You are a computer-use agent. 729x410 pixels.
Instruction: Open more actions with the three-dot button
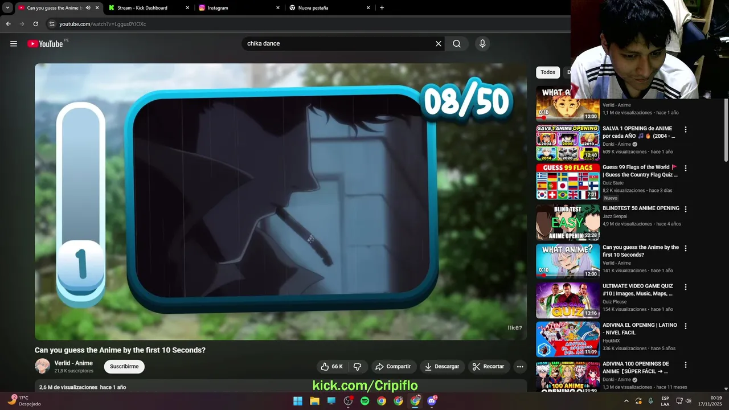pos(520,367)
